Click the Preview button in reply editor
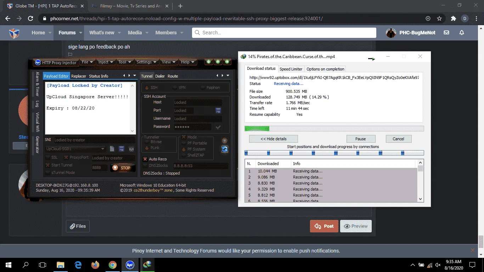Viewport: 484px width, 272px height. 356,226
